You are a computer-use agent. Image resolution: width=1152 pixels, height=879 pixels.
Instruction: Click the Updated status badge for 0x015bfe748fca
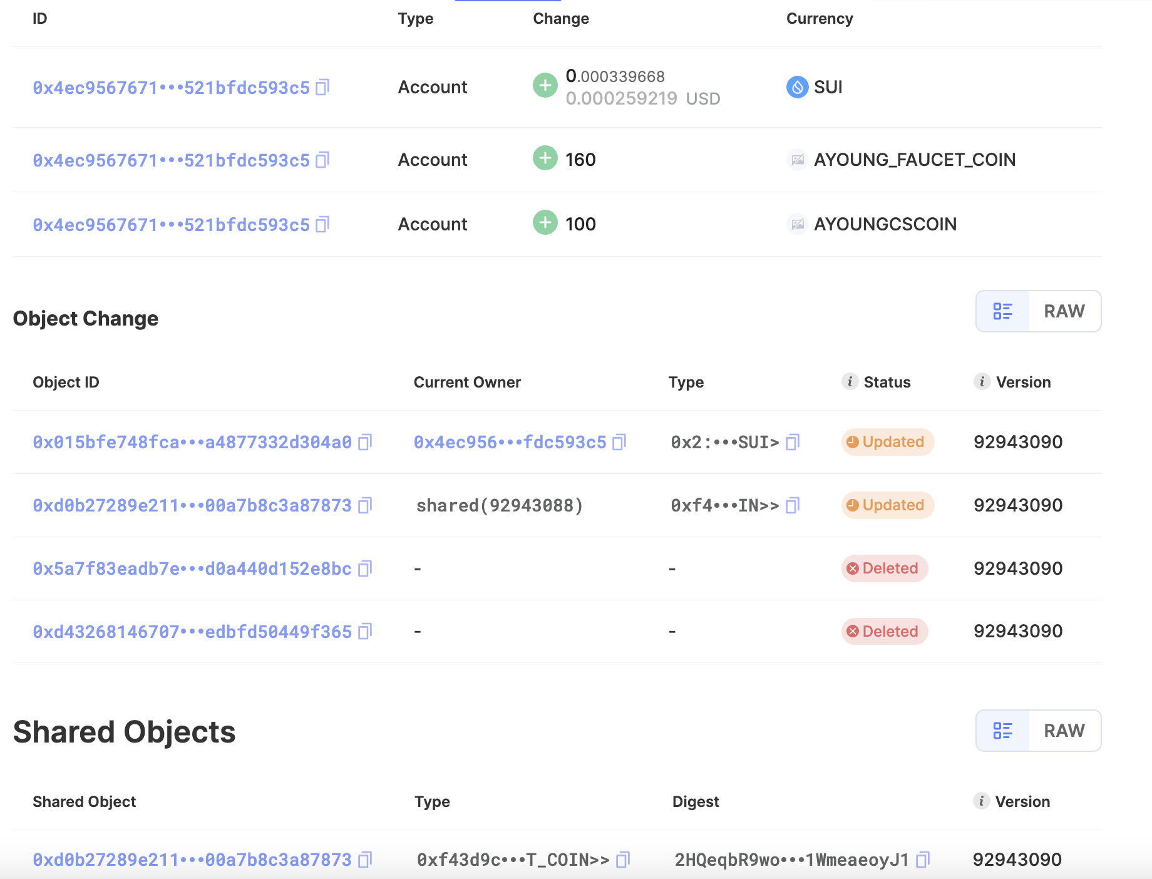[887, 442]
